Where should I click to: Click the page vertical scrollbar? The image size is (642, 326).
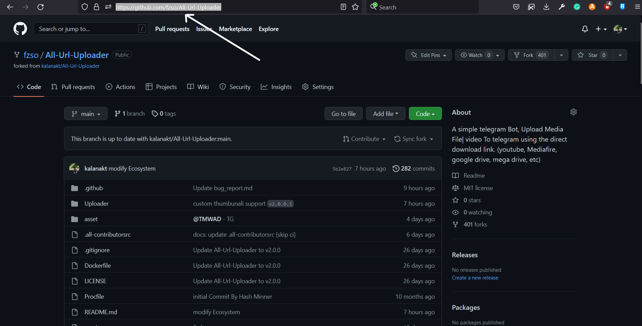(641, 53)
